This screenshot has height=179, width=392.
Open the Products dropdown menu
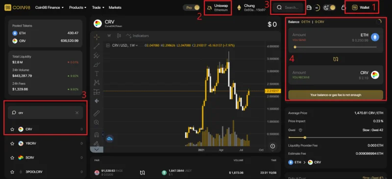click(x=78, y=7)
